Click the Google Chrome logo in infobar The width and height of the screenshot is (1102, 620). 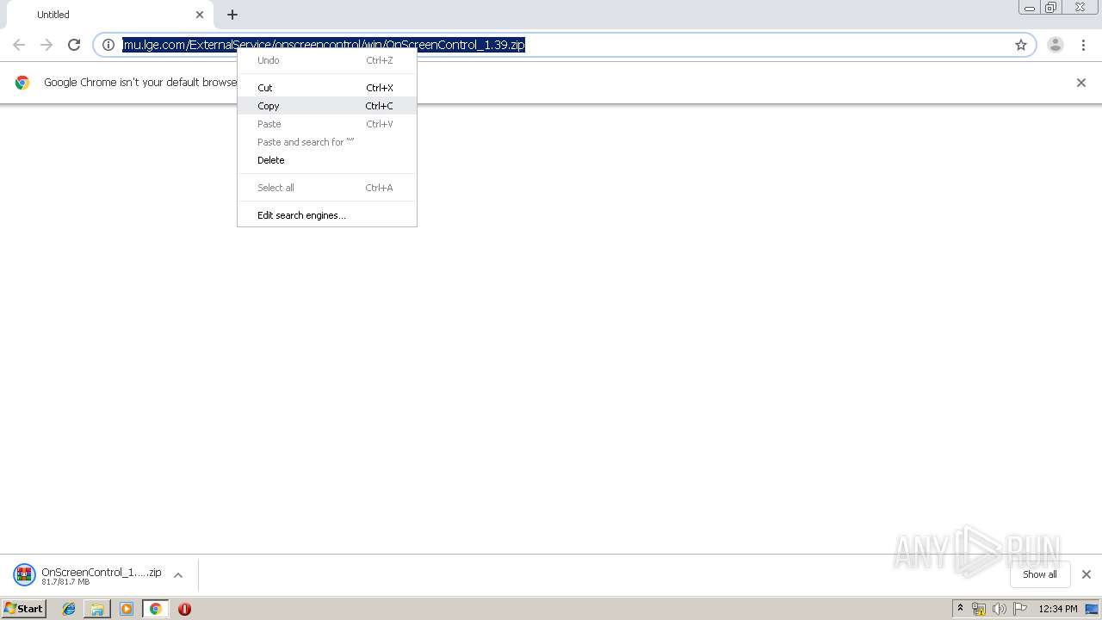22,83
